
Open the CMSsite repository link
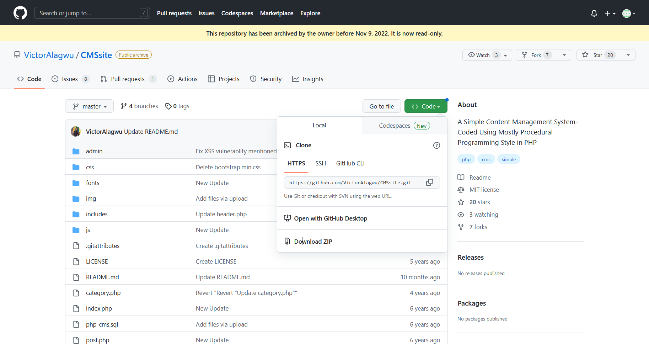coord(96,55)
